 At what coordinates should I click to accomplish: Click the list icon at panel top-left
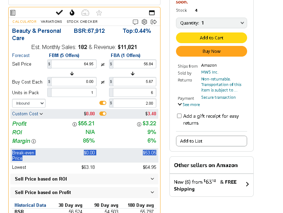(x=13, y=13)
